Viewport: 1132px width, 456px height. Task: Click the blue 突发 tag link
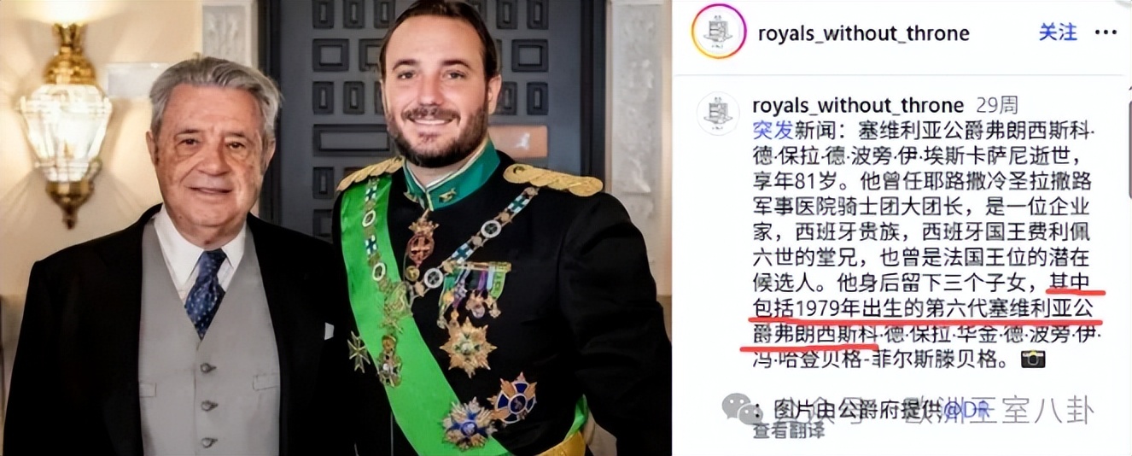[774, 132]
